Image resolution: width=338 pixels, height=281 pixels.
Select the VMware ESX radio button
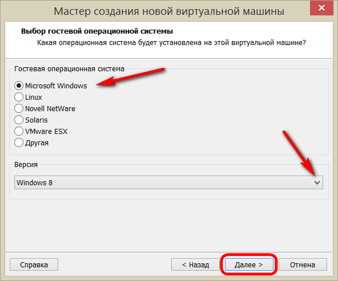19,131
